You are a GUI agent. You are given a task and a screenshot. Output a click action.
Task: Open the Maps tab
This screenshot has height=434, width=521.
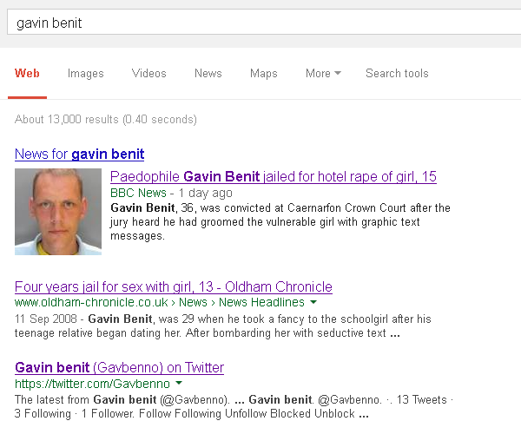point(263,73)
